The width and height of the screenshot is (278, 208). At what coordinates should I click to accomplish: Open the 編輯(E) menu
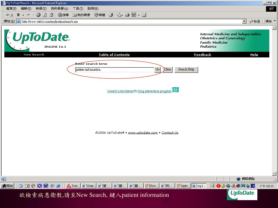(26, 8)
